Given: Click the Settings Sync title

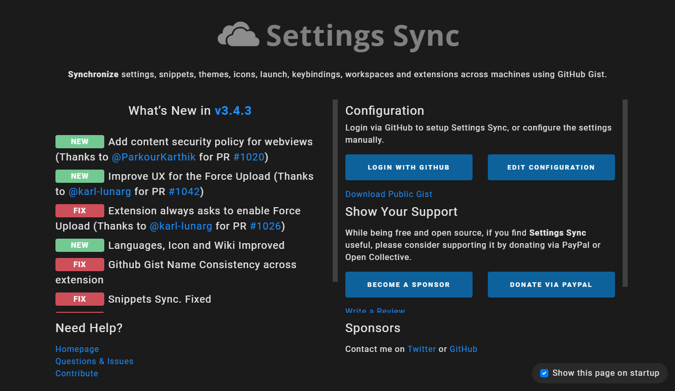Looking at the screenshot, I should (363, 36).
